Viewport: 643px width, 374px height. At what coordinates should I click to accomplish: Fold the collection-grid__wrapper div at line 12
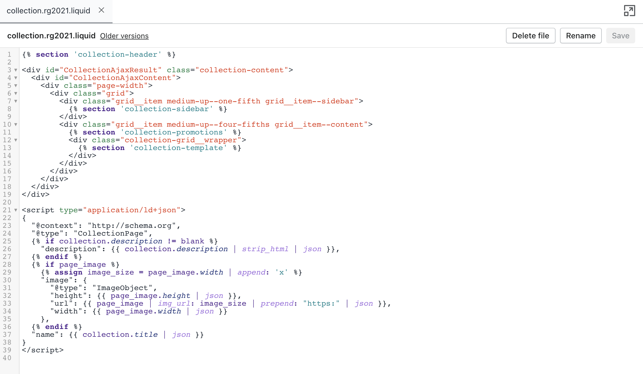16,140
